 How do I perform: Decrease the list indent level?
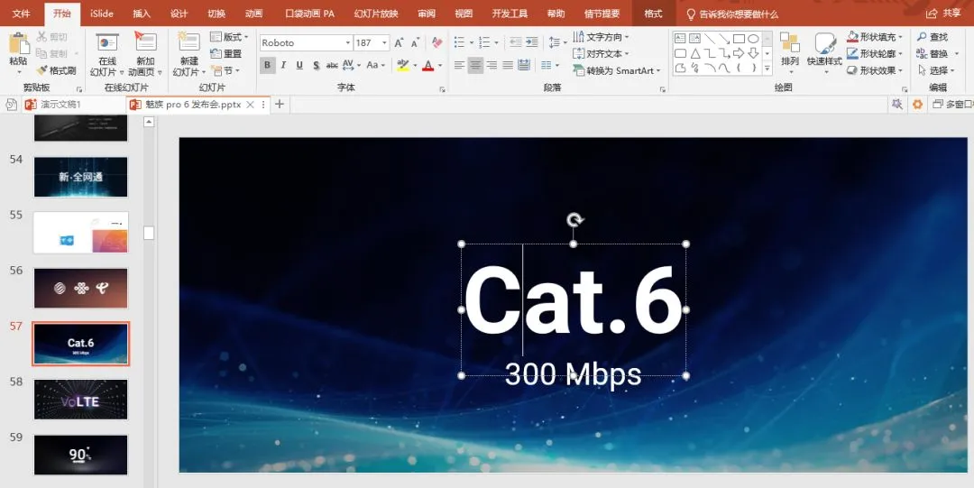point(515,43)
